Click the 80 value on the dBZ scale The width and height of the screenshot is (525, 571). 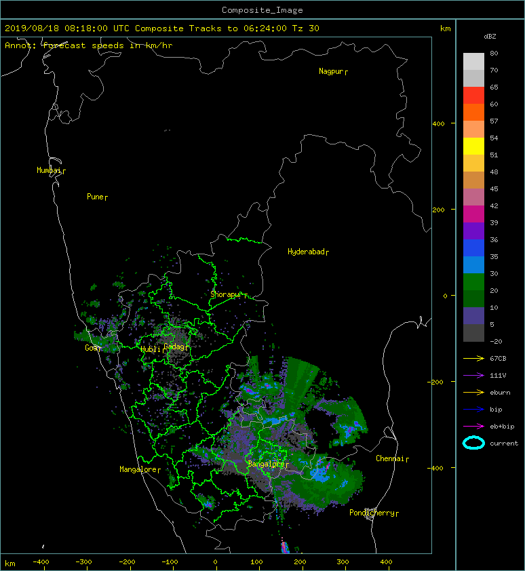pos(494,53)
